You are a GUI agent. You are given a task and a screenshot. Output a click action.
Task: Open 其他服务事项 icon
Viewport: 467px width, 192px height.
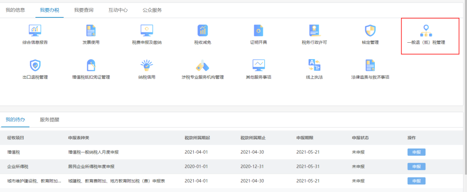click(x=259, y=66)
